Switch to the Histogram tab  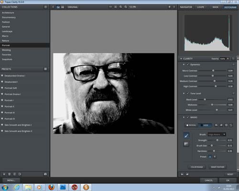[x=230, y=7]
